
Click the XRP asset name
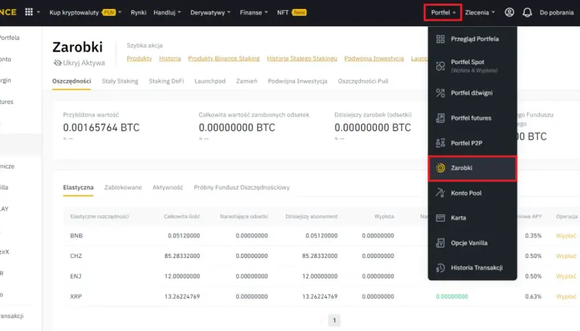tap(76, 297)
